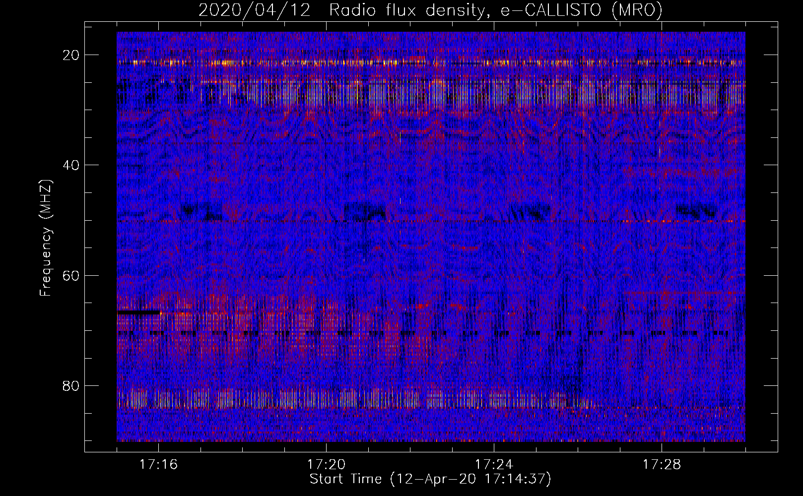Click the 17:28 time tick label

click(x=662, y=465)
